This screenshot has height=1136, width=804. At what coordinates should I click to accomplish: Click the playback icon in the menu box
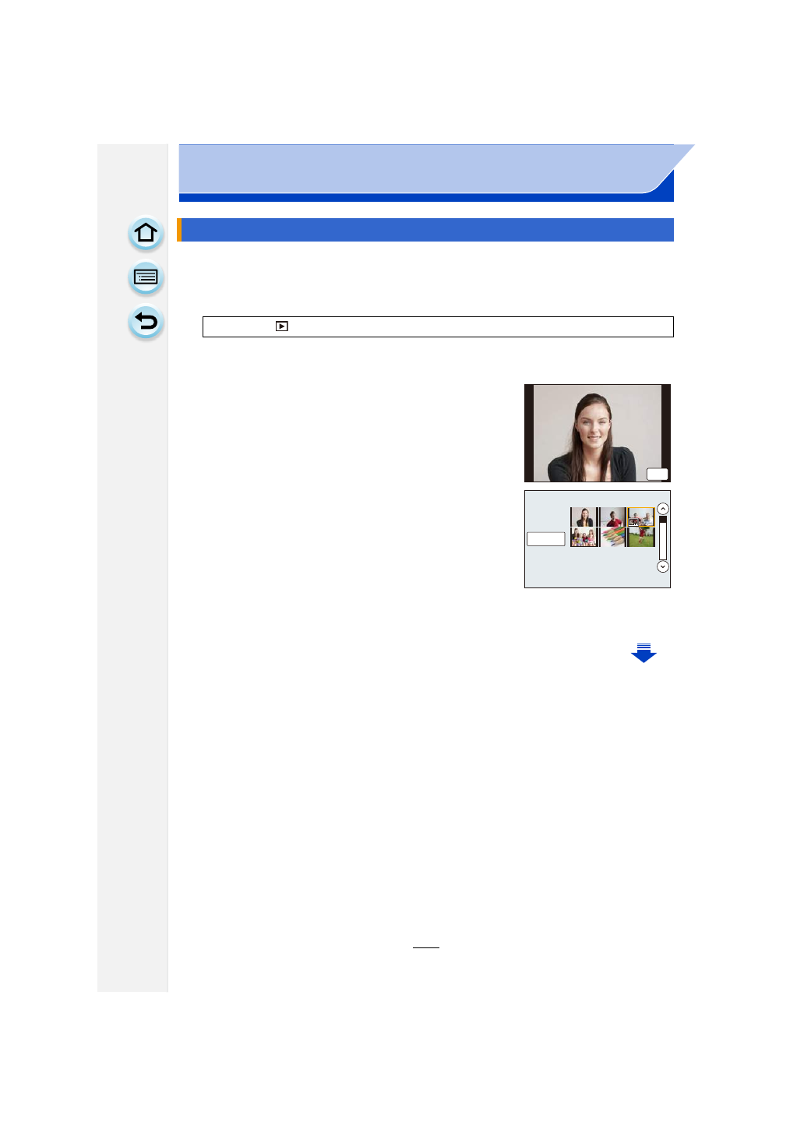pos(282,327)
